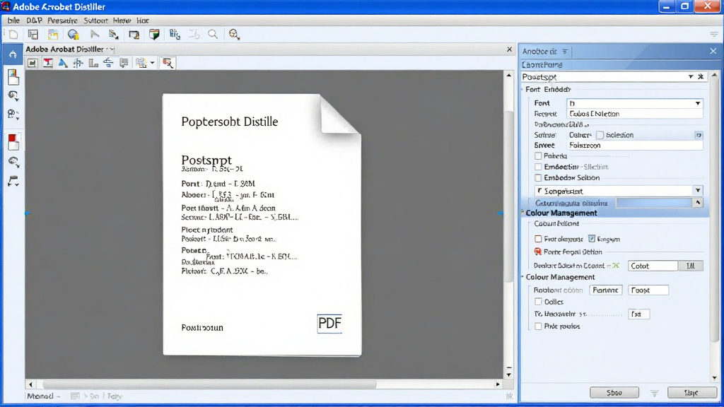The height and width of the screenshot is (407, 724).
Task: Click the blue triangle shape icon
Action: [63, 63]
